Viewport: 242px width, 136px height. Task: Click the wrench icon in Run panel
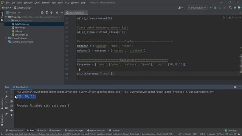[x=6, y=97]
